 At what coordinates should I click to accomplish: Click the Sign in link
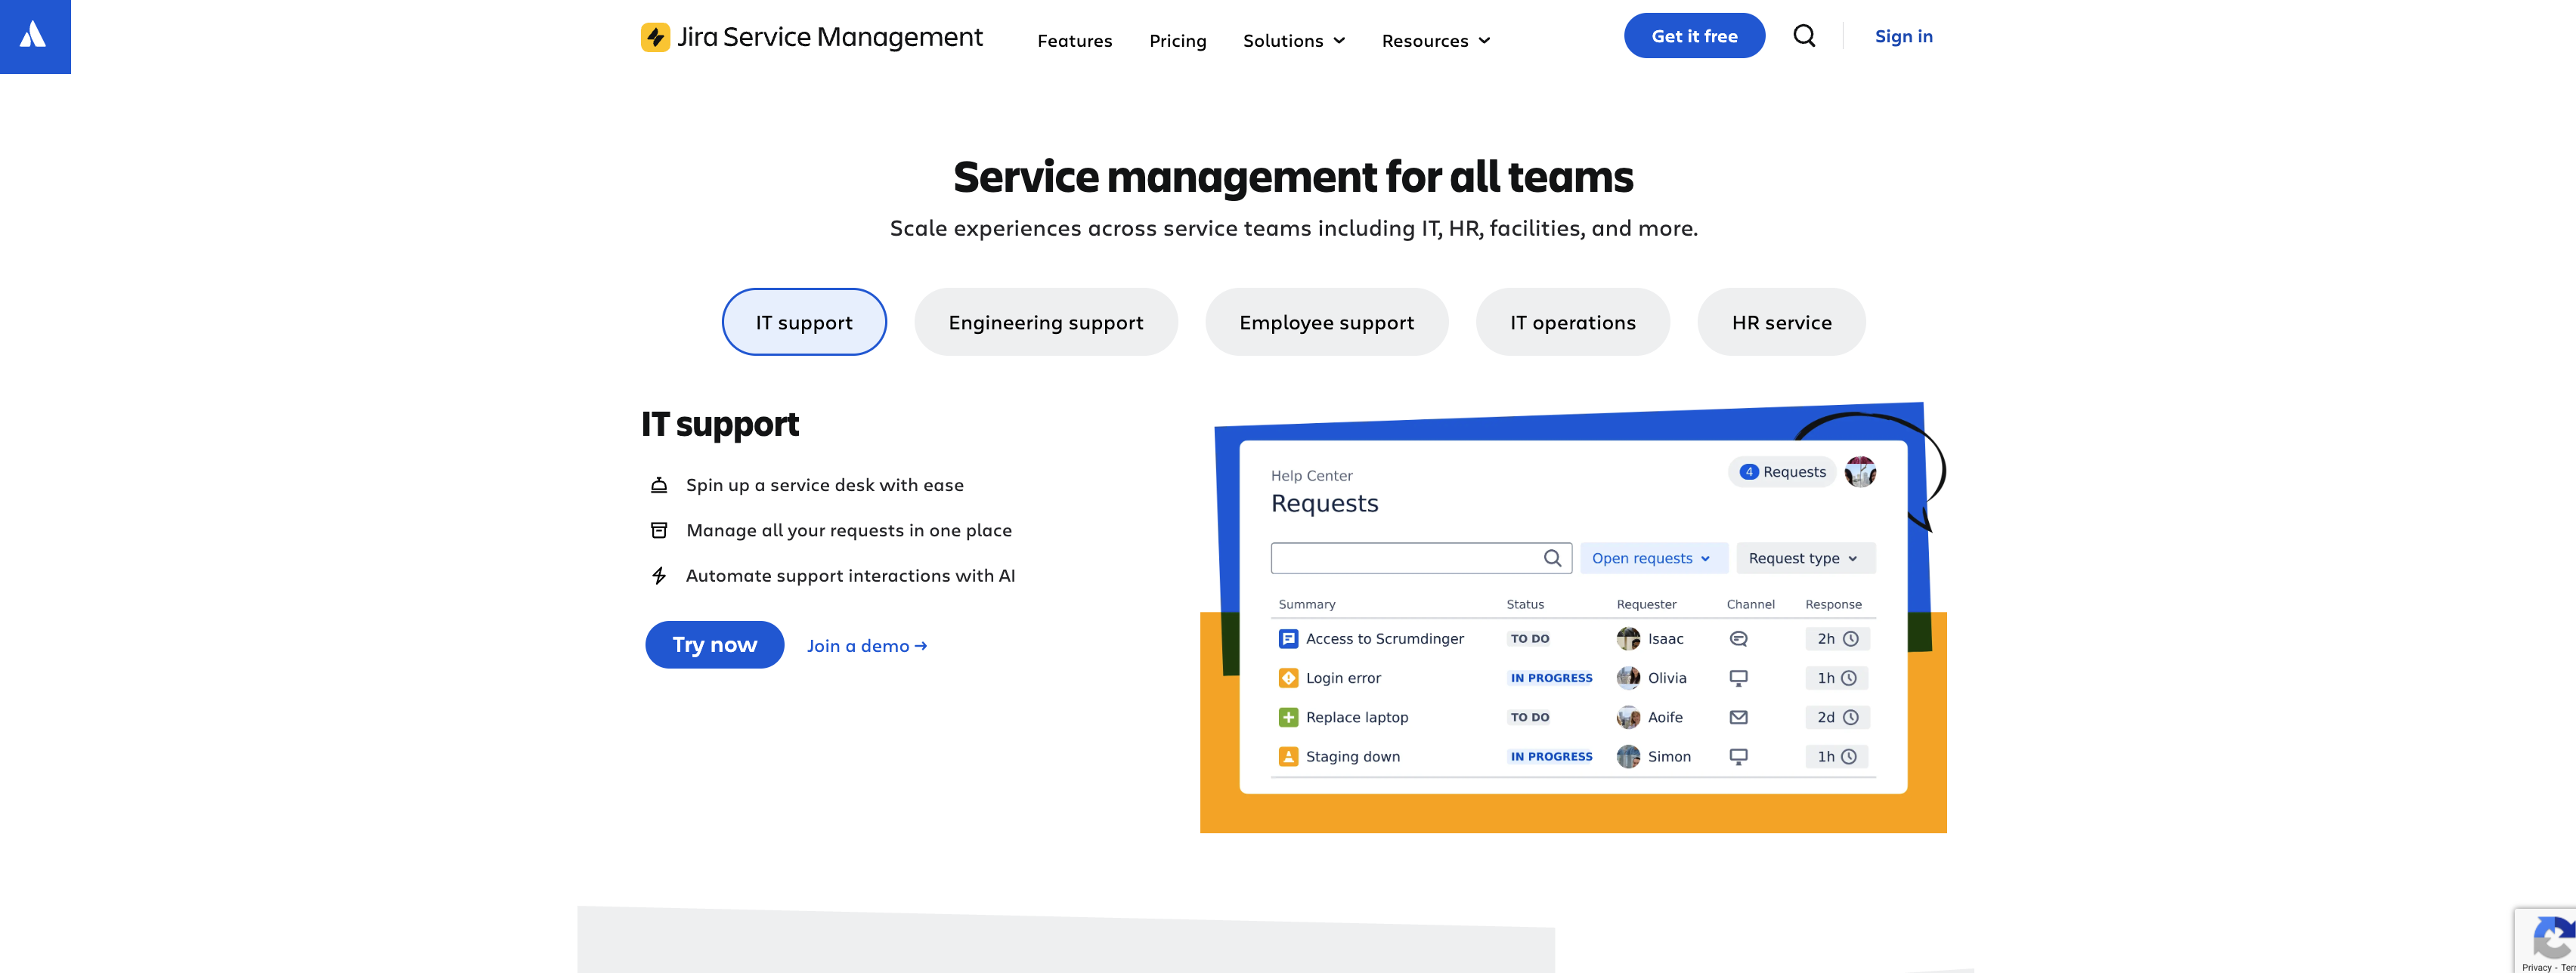coord(1903,36)
